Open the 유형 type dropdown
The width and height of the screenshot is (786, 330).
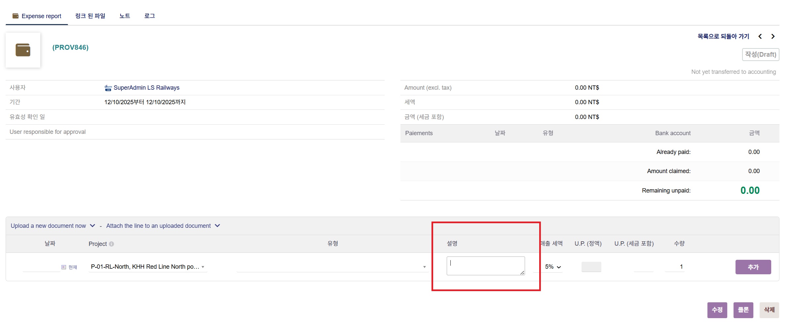pyautogui.click(x=332, y=267)
